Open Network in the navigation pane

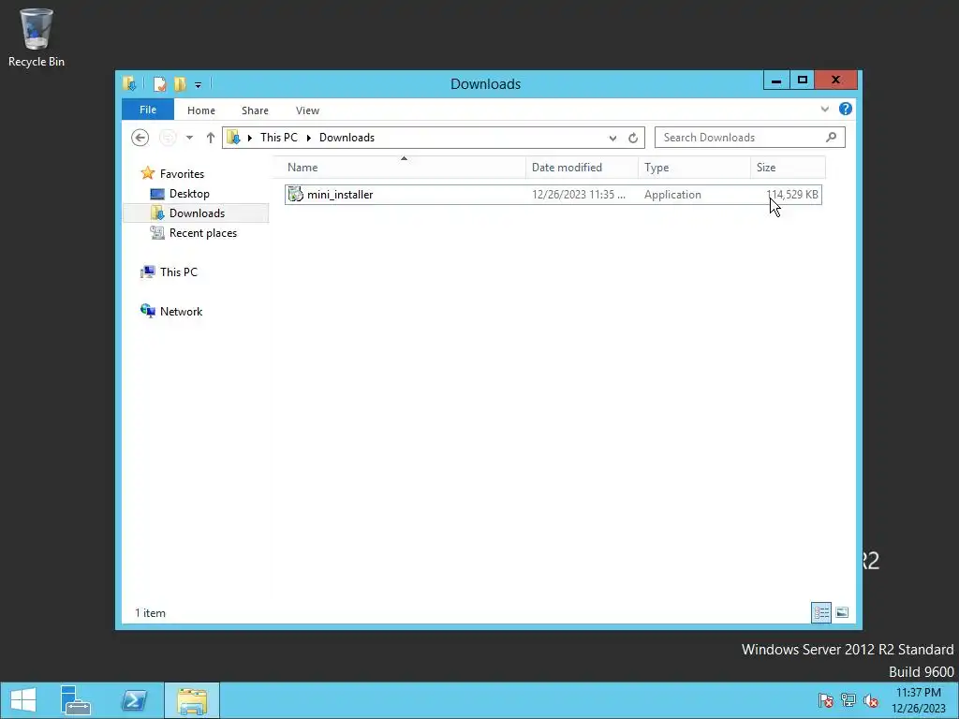point(181,311)
